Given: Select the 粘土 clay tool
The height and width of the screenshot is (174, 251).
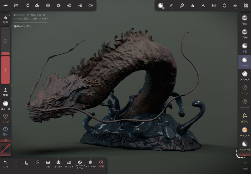Looking at the screenshot, I should click(x=244, y=20).
